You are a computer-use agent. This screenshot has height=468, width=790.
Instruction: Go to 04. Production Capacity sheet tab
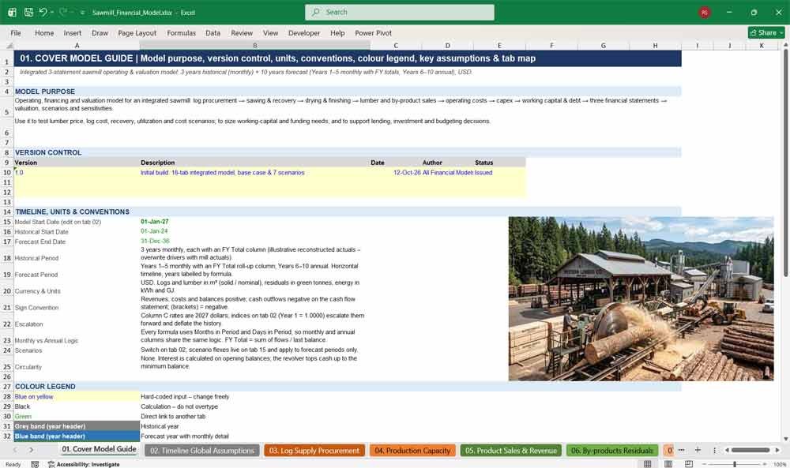point(412,451)
